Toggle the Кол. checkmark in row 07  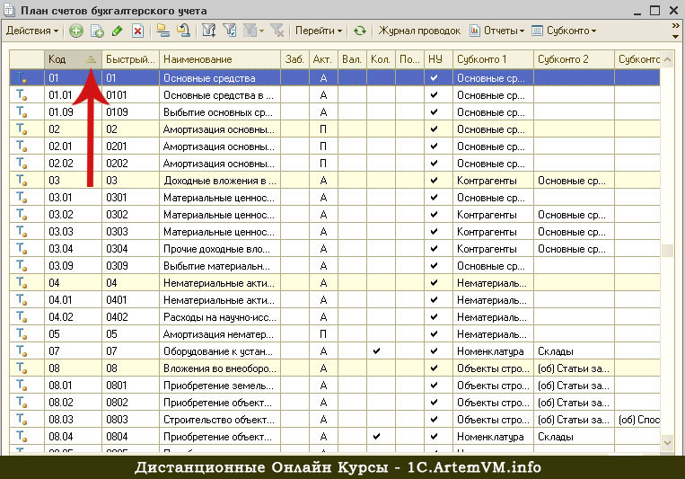[376, 351]
